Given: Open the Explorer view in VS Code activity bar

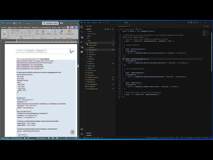Looking at the screenshot, I should pyautogui.click(x=82, y=27).
